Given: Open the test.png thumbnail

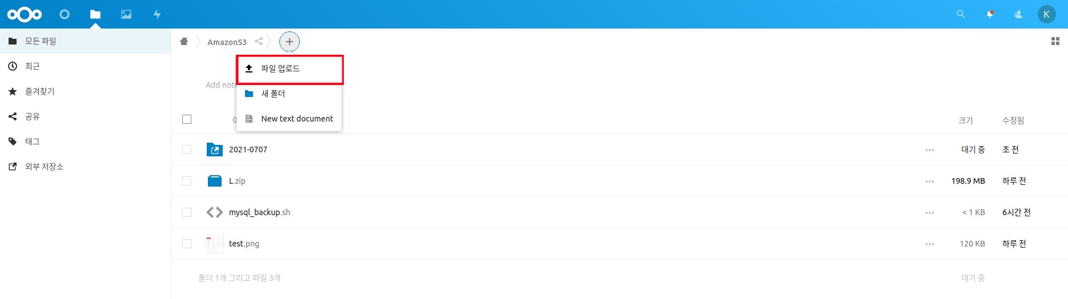Looking at the screenshot, I should (215, 244).
